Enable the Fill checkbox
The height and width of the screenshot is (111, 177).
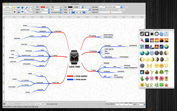pyautogui.click(x=50, y=7)
